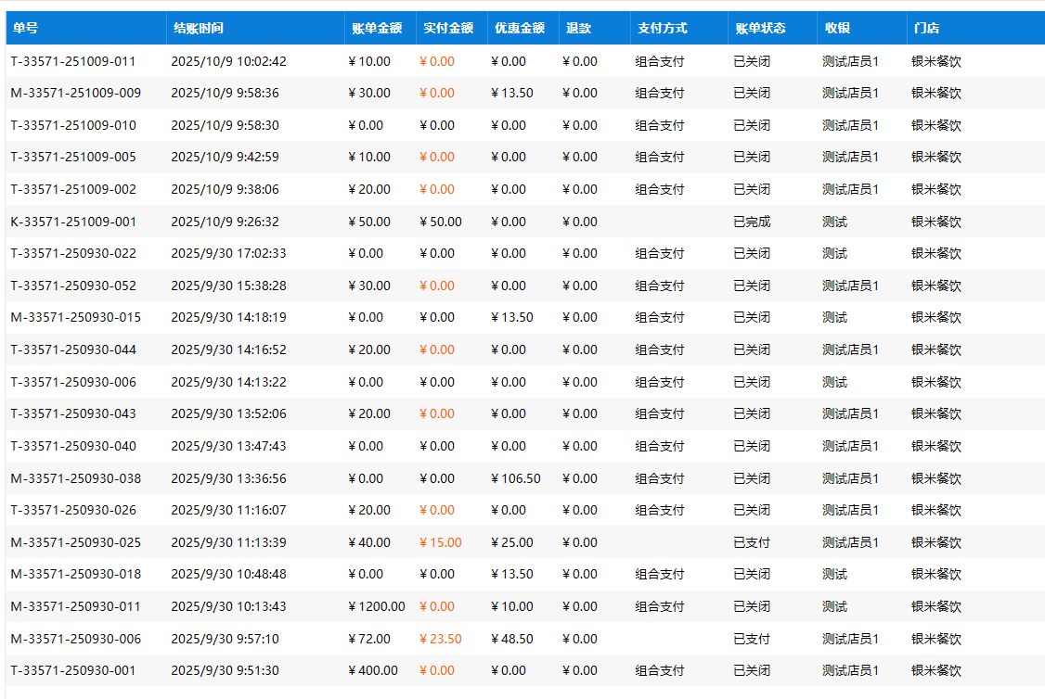Screen dimensions: 1045x699
Task: Click the 已完成 bill status cell
Action: coord(752,222)
